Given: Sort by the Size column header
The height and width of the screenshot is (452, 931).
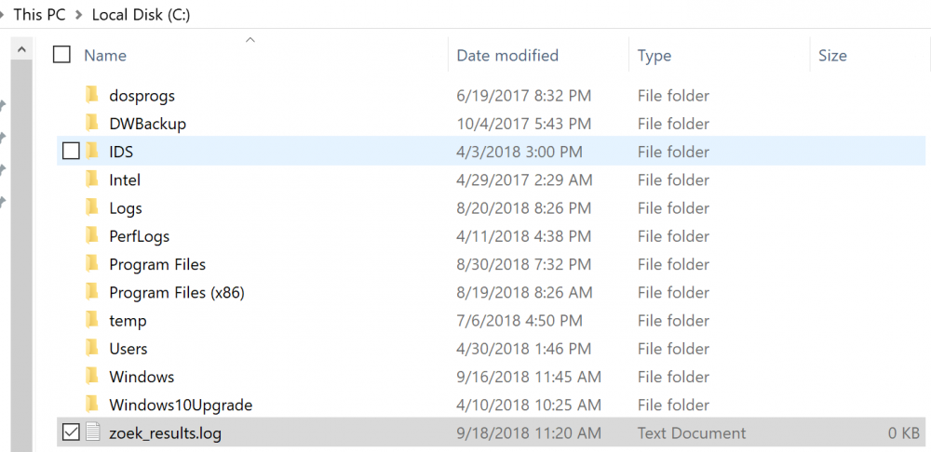Looking at the screenshot, I should 832,56.
